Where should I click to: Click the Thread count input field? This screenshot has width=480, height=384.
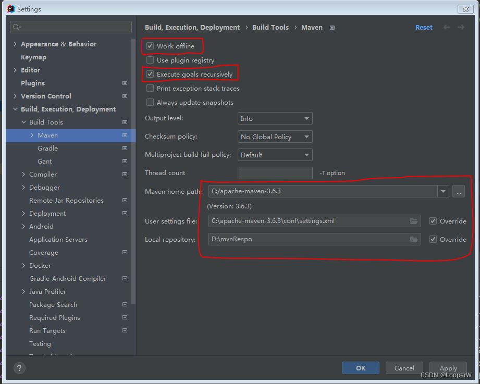pyautogui.click(x=275, y=173)
